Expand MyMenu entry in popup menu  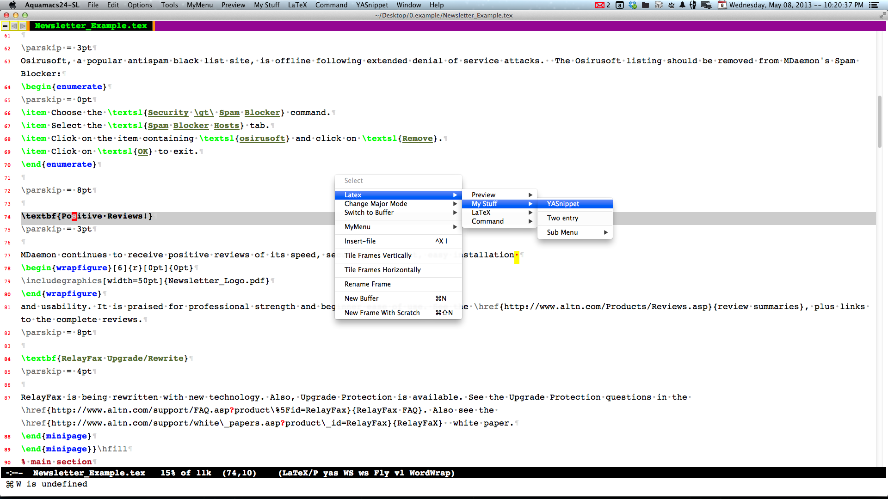pos(398,227)
